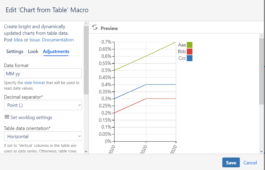Screen dimensions: 265x170
Task: Follow the date format help link
Action: pos(35,83)
